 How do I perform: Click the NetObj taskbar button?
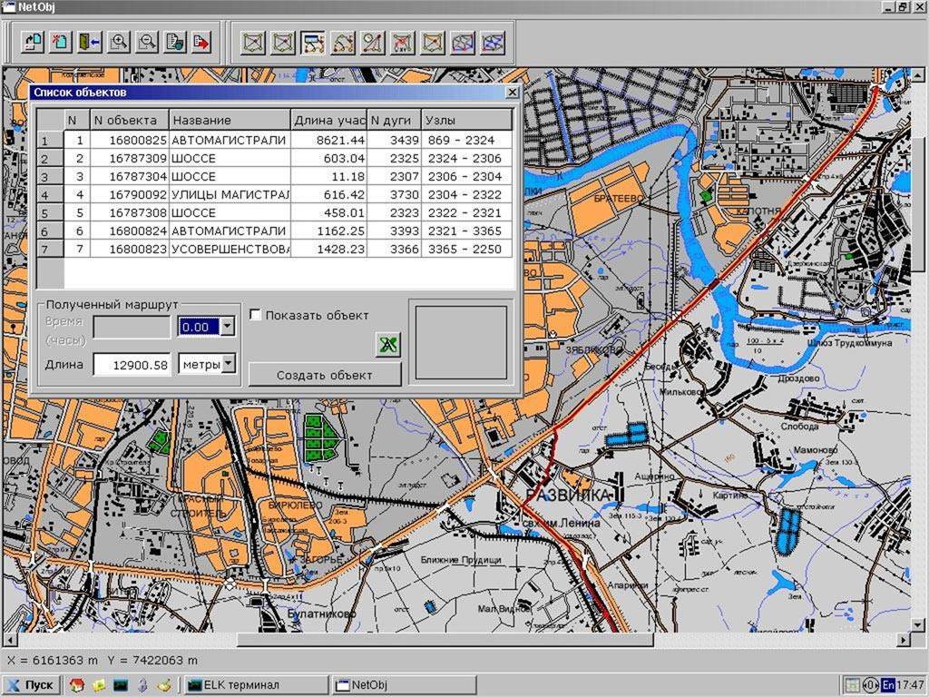click(404, 684)
